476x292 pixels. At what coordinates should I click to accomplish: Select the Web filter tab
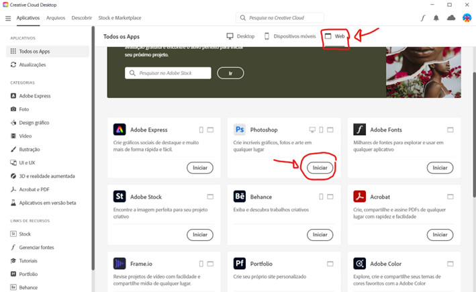pyautogui.click(x=335, y=36)
